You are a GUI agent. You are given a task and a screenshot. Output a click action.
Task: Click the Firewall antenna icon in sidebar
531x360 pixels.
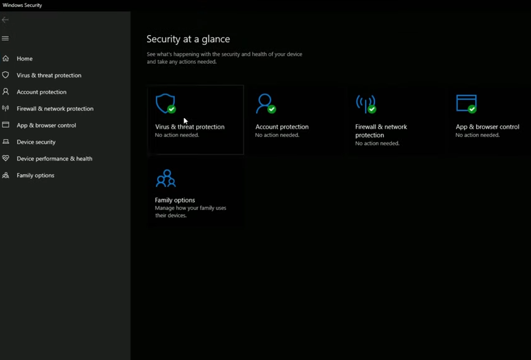[6, 109]
